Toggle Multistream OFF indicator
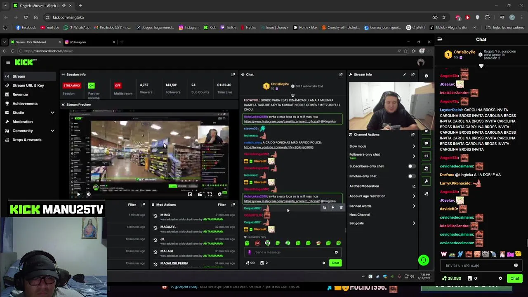Screen dimensions: 528x297 [118, 85]
